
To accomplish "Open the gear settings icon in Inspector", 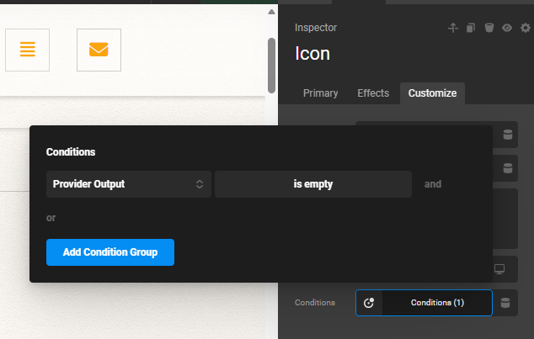I will [526, 28].
